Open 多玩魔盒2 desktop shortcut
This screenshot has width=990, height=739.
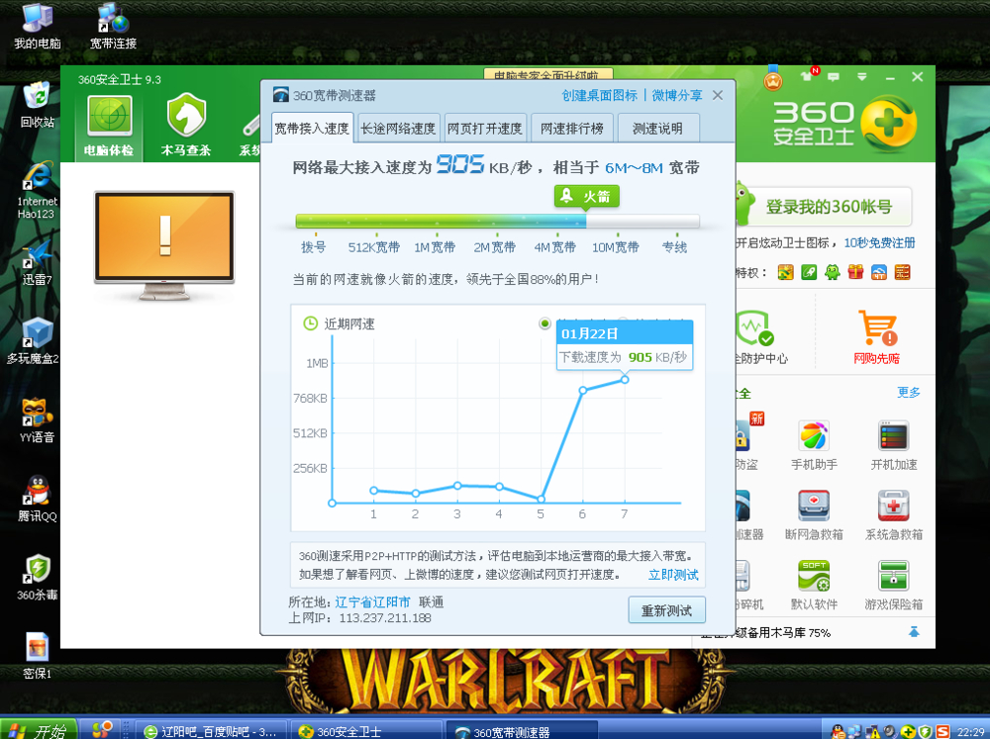pos(34,341)
